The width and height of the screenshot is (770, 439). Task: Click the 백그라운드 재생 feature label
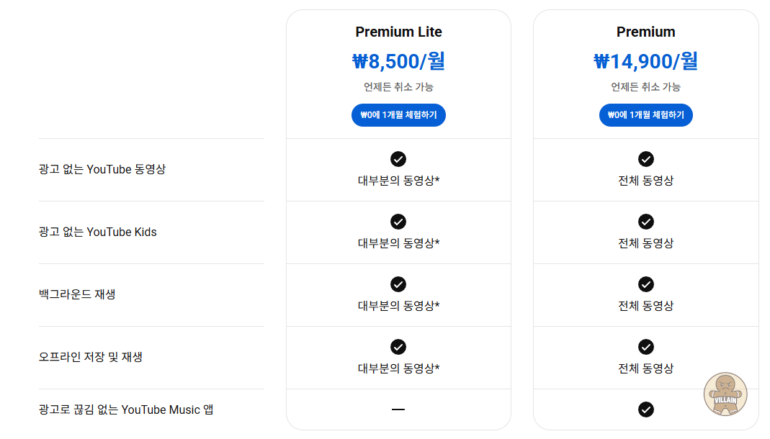tap(76, 294)
